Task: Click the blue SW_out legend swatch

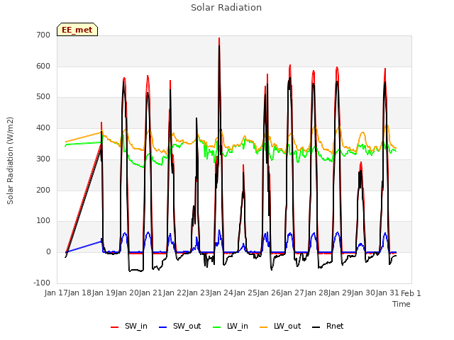Action: pos(163,327)
